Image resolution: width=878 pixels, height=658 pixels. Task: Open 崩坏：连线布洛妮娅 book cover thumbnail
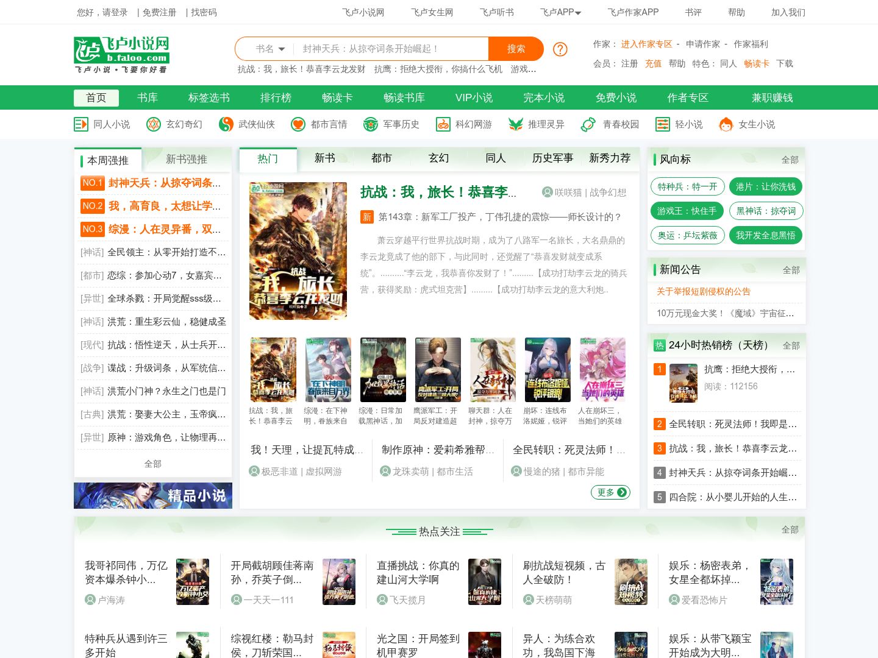click(x=548, y=370)
